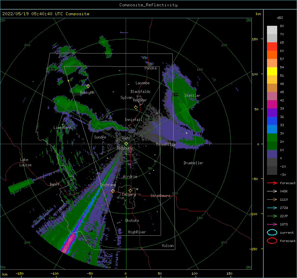Select the green 22JP arrow legend symbol
The height and width of the screenshot is (278, 297).
[x=272, y=216]
